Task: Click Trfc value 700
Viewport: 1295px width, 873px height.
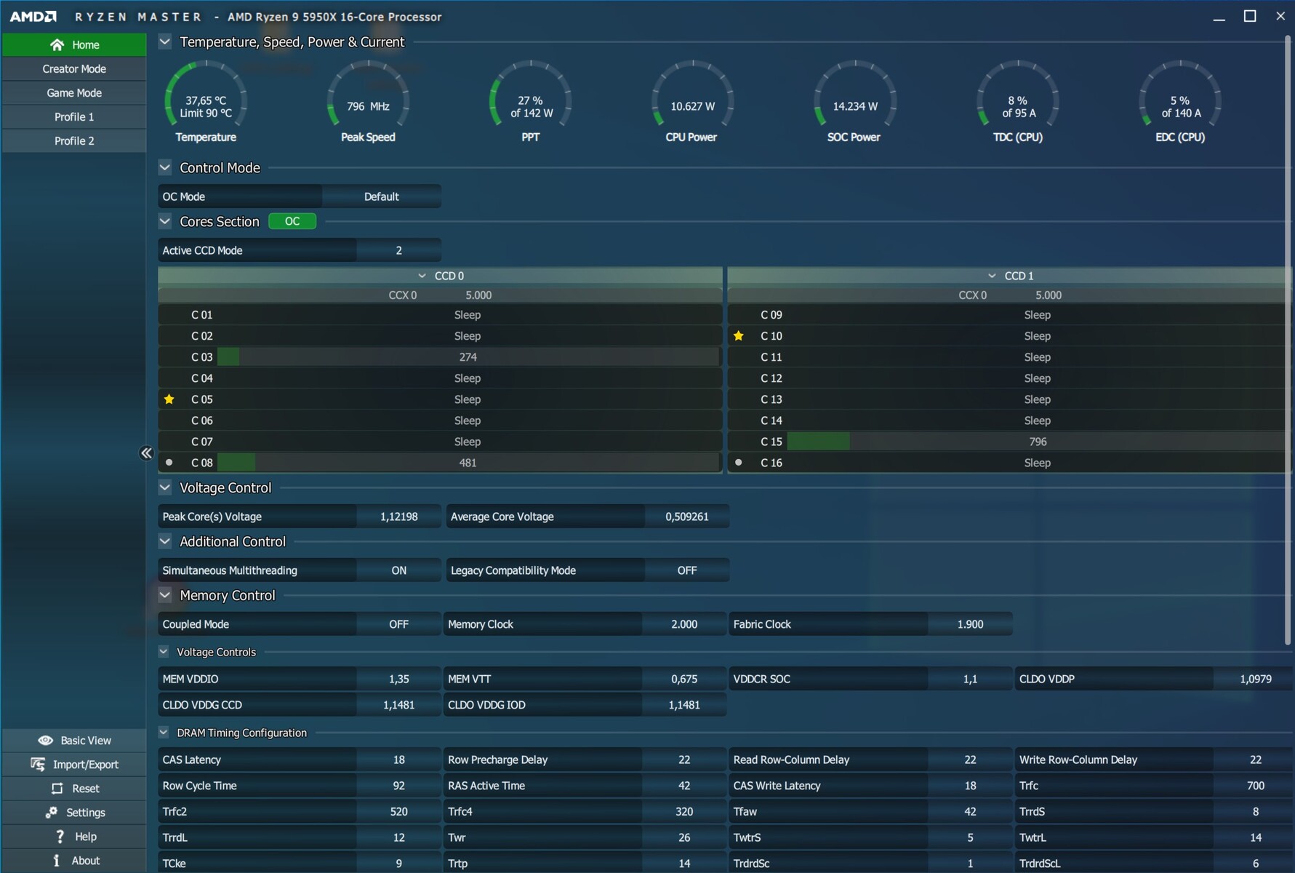Action: tap(1255, 786)
